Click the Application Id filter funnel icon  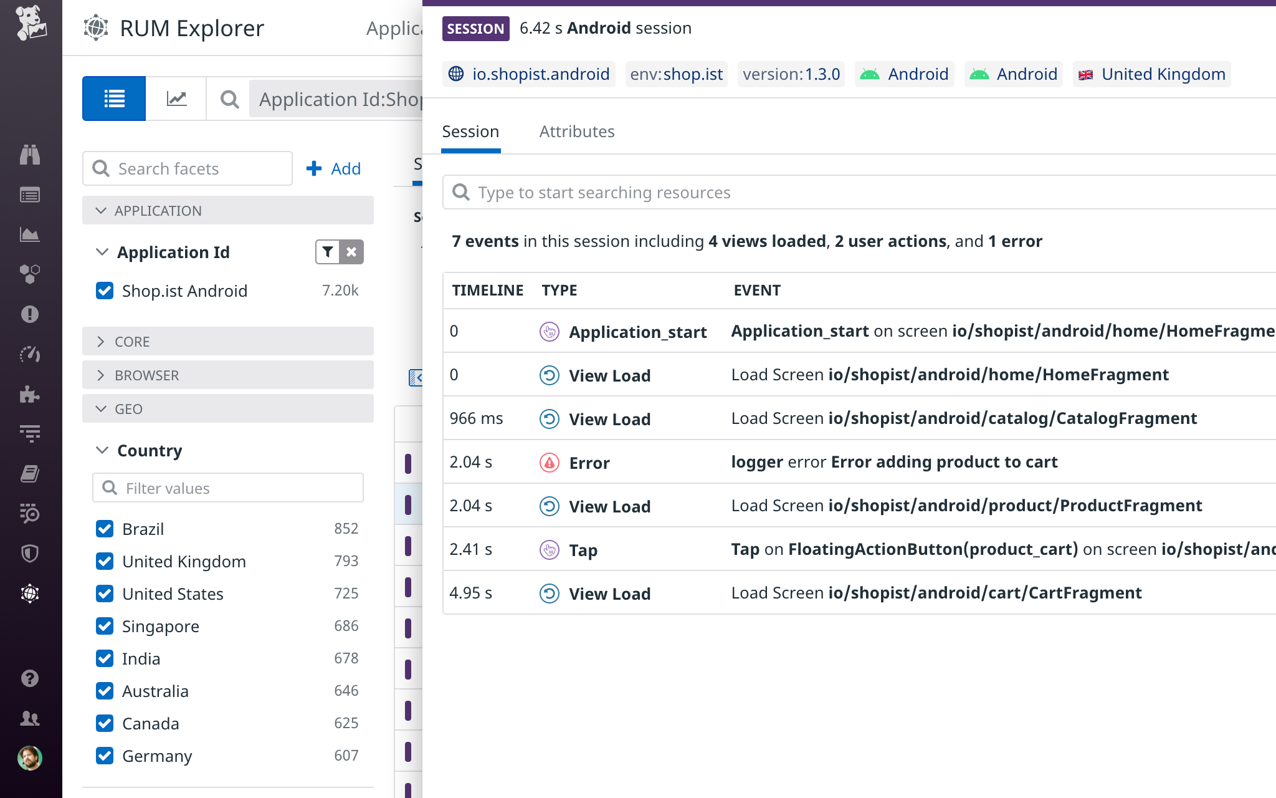(x=328, y=252)
